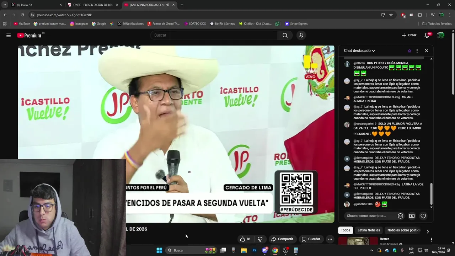Open the Windows Start menu

point(159,250)
